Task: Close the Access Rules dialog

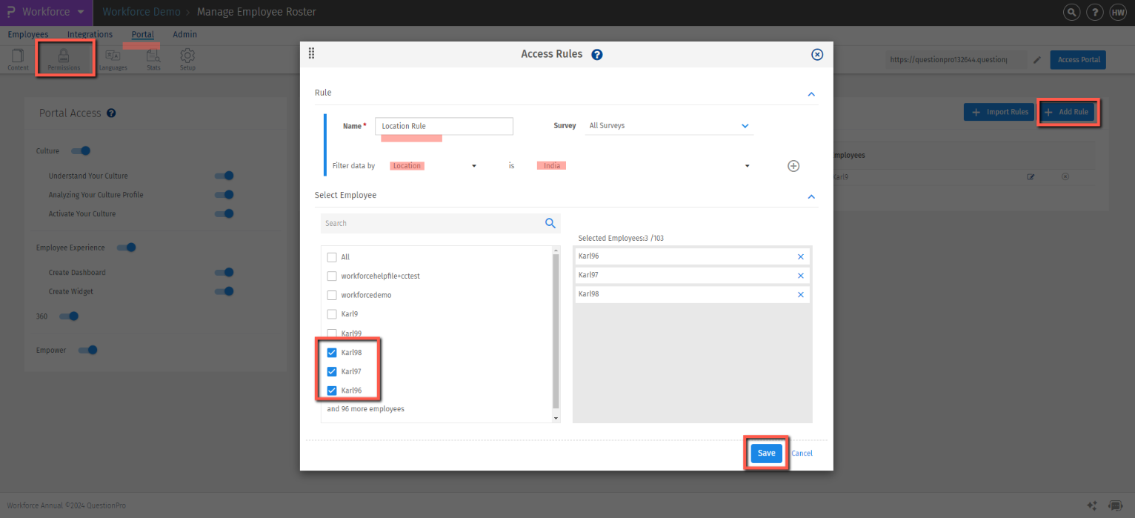Action: 817,54
